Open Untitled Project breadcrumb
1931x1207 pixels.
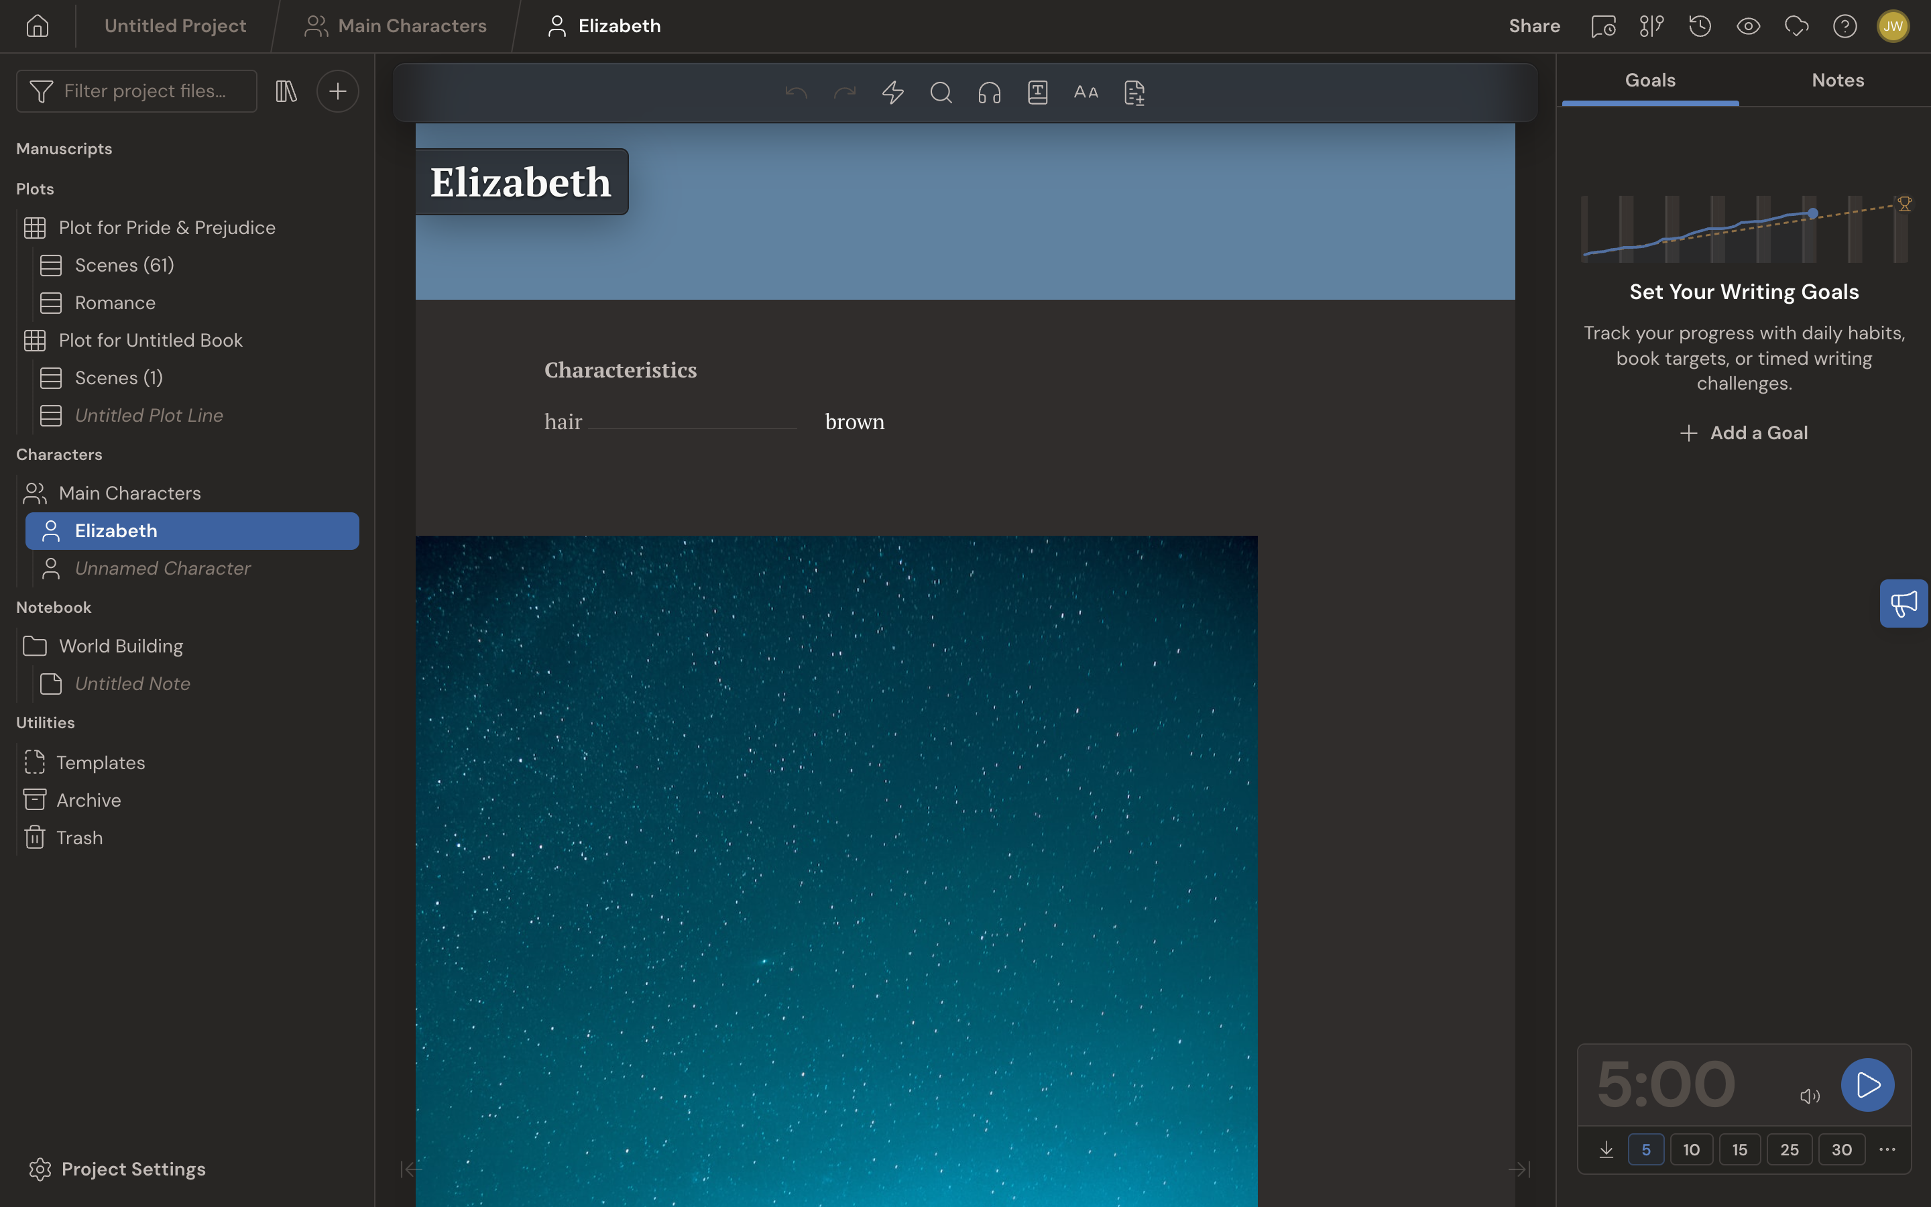(x=175, y=26)
